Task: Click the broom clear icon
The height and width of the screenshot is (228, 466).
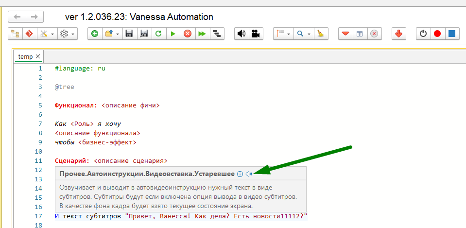Action: pos(321,34)
